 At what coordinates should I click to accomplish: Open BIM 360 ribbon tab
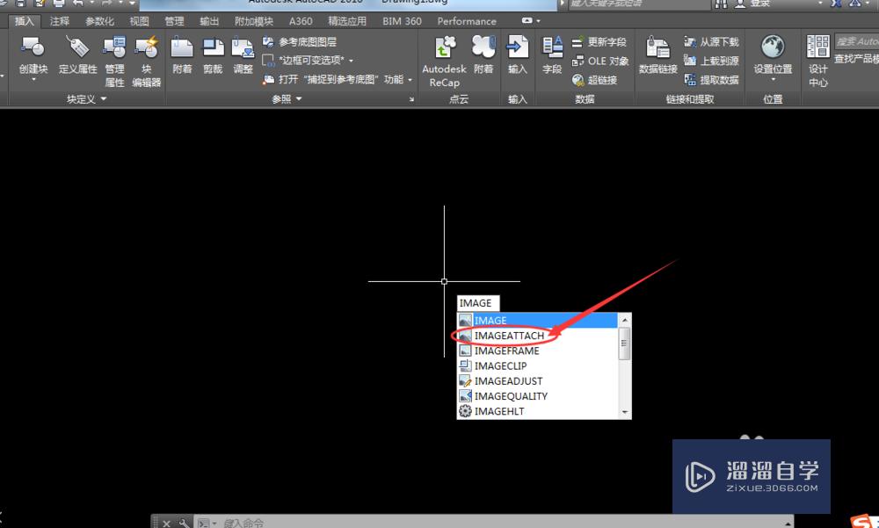[402, 21]
